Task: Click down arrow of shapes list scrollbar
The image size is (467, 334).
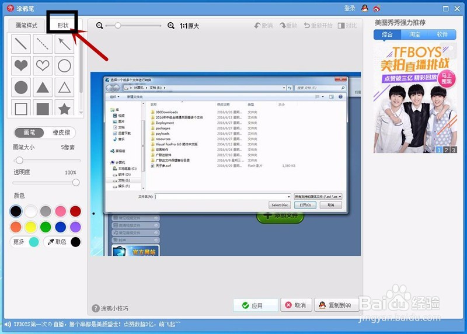Action: [81, 113]
